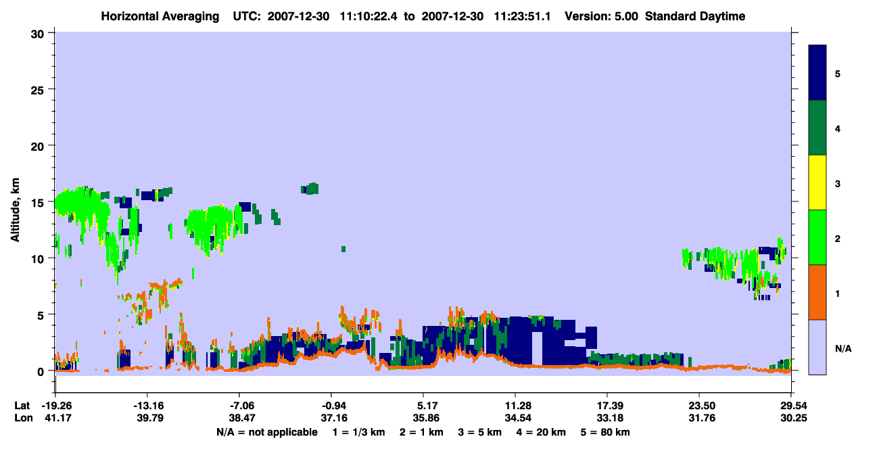Click the colorbar label 5
Viewport: 879px width, 451px height.
click(x=838, y=73)
